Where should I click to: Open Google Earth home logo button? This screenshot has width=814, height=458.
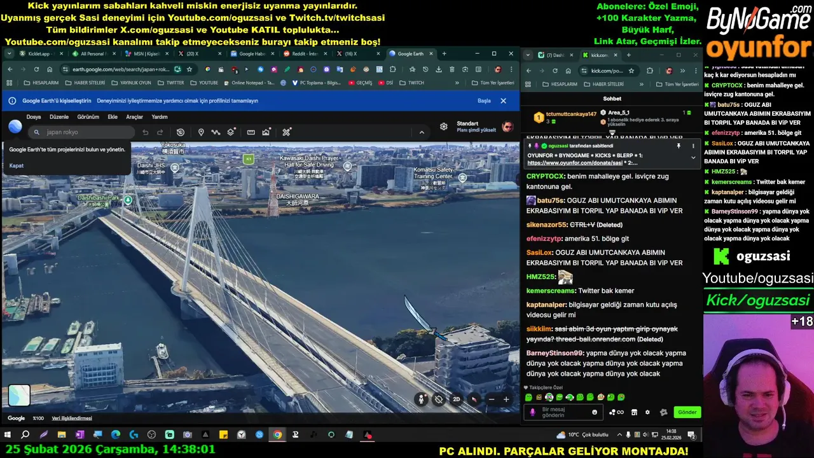pyautogui.click(x=15, y=127)
